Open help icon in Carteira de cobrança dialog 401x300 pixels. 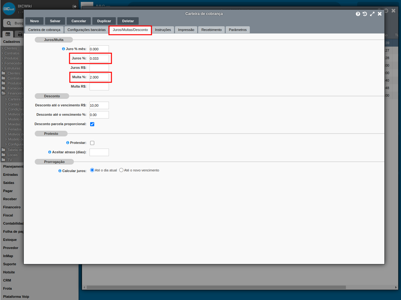[x=358, y=14]
